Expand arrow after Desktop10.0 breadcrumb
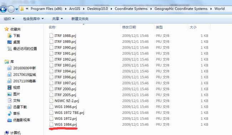 point(111,9)
